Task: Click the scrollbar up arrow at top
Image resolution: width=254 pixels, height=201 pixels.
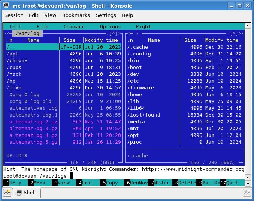Action: [x=248, y=26]
